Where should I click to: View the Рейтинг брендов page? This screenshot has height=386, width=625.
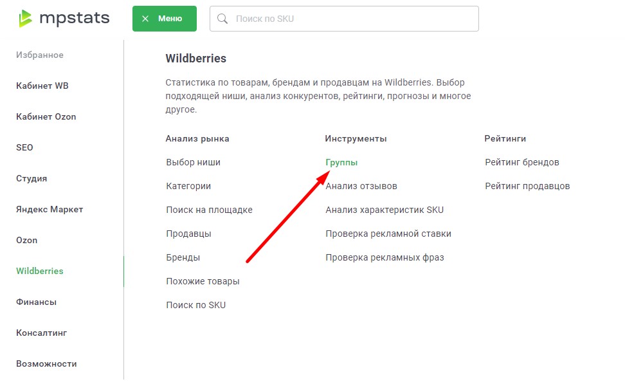pyautogui.click(x=522, y=163)
